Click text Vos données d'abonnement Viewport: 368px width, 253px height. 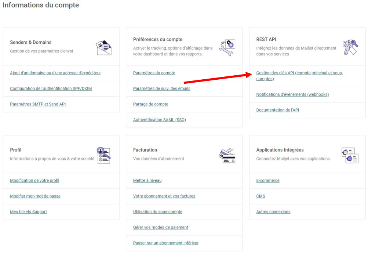[159, 159]
